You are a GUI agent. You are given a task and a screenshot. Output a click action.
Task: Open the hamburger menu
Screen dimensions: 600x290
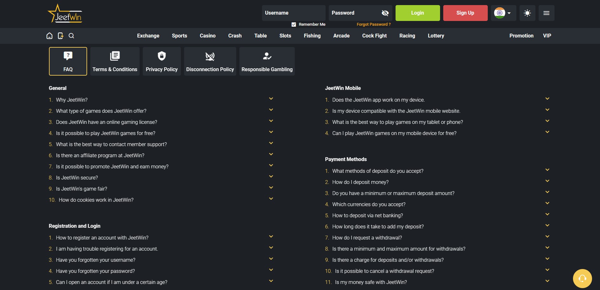[x=547, y=13]
